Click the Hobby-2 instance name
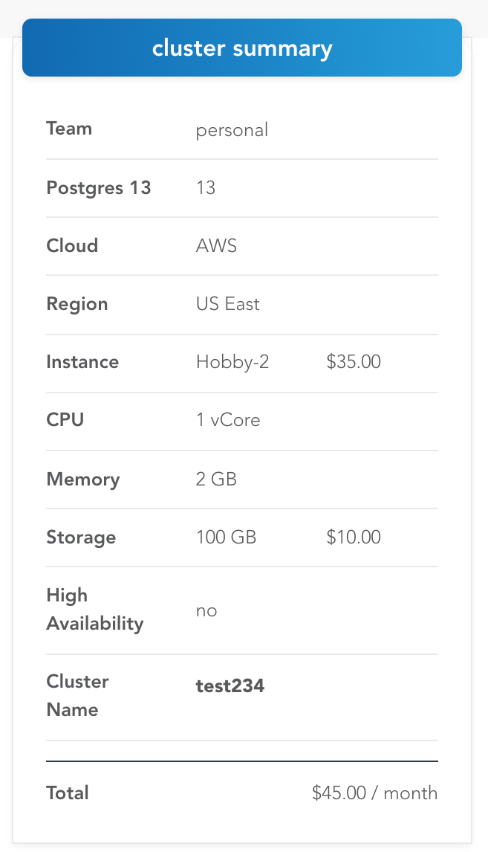Viewport: 488px width, 852px height. coord(232,362)
